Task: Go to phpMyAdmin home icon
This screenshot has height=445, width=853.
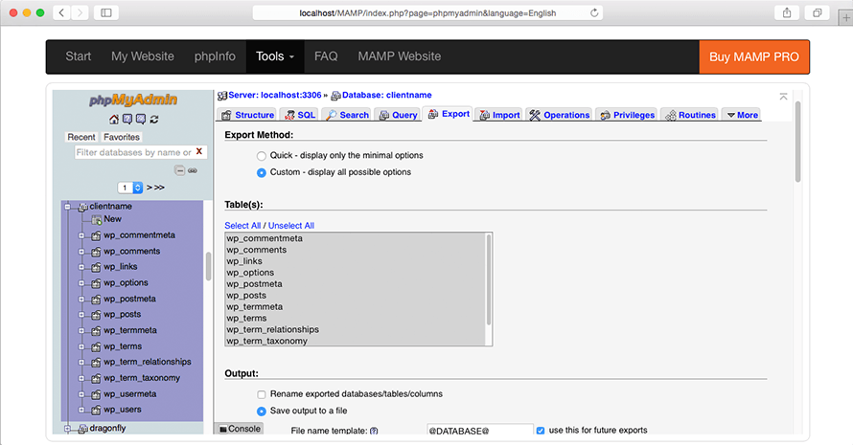Action: (114, 119)
